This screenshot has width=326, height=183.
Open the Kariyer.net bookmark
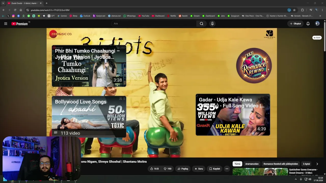point(99,16)
